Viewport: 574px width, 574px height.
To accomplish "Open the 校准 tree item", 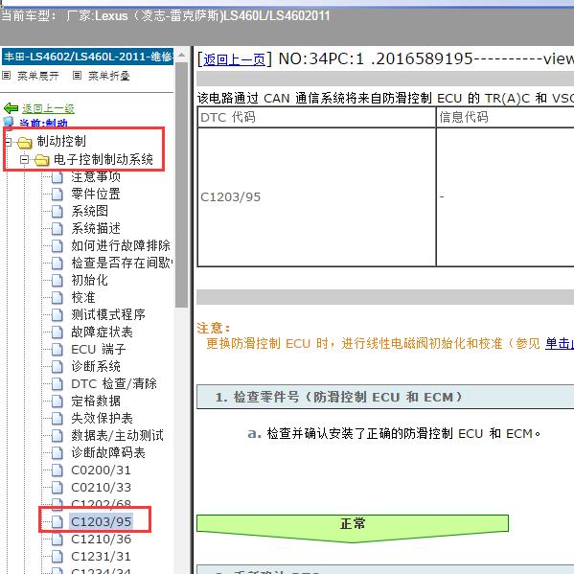I will point(83,298).
